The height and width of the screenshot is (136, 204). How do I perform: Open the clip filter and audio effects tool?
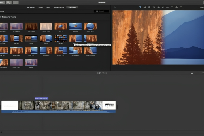[176, 7]
